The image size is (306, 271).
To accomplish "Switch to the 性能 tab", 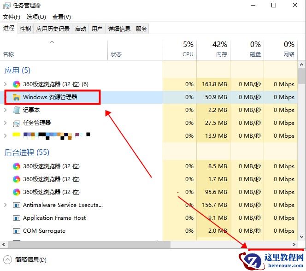I will (25, 29).
